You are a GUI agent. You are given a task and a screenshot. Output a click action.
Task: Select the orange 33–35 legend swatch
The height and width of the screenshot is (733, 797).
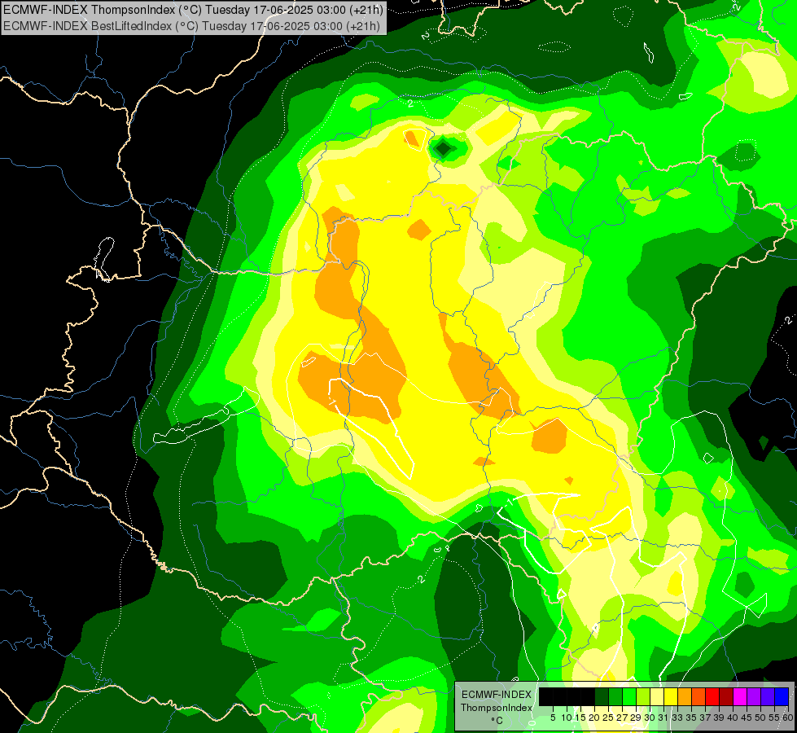(x=685, y=696)
